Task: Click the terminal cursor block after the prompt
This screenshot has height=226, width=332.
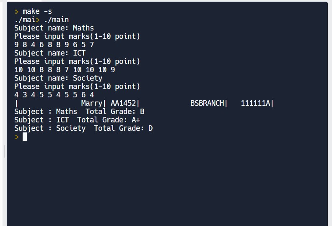Action: [x=25, y=137]
